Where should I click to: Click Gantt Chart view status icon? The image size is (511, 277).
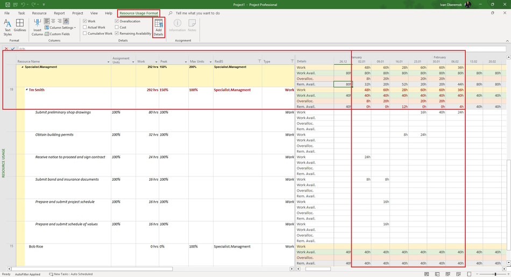[426, 274]
